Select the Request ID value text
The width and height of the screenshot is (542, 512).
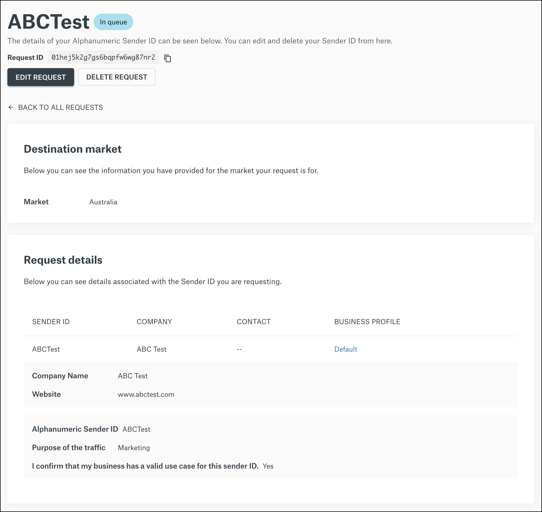point(103,57)
